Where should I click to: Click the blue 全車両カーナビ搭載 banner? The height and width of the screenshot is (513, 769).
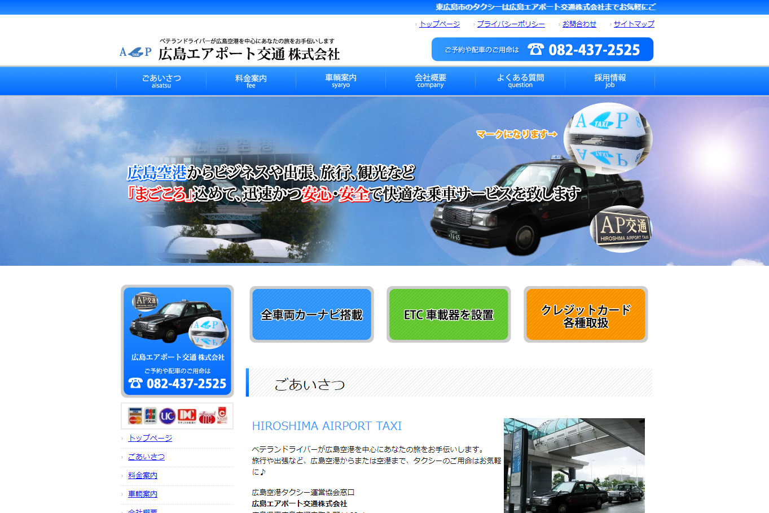(311, 314)
